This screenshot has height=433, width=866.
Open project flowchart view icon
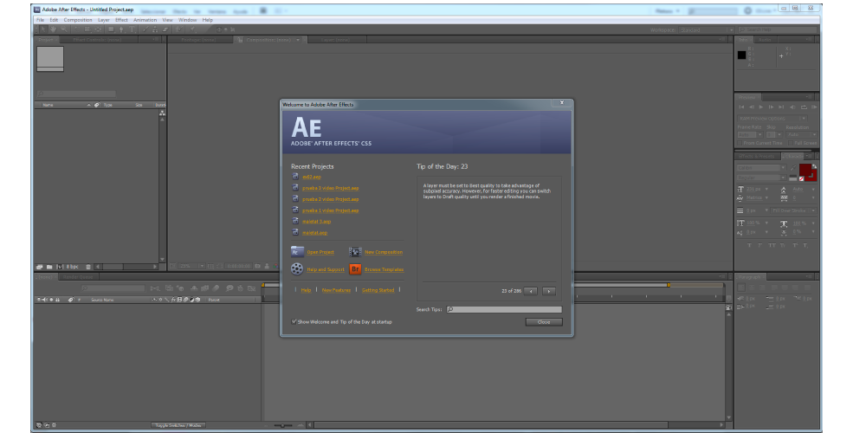162,113
